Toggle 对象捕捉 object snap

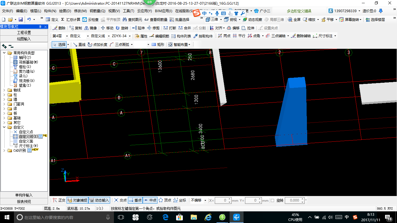point(77,200)
